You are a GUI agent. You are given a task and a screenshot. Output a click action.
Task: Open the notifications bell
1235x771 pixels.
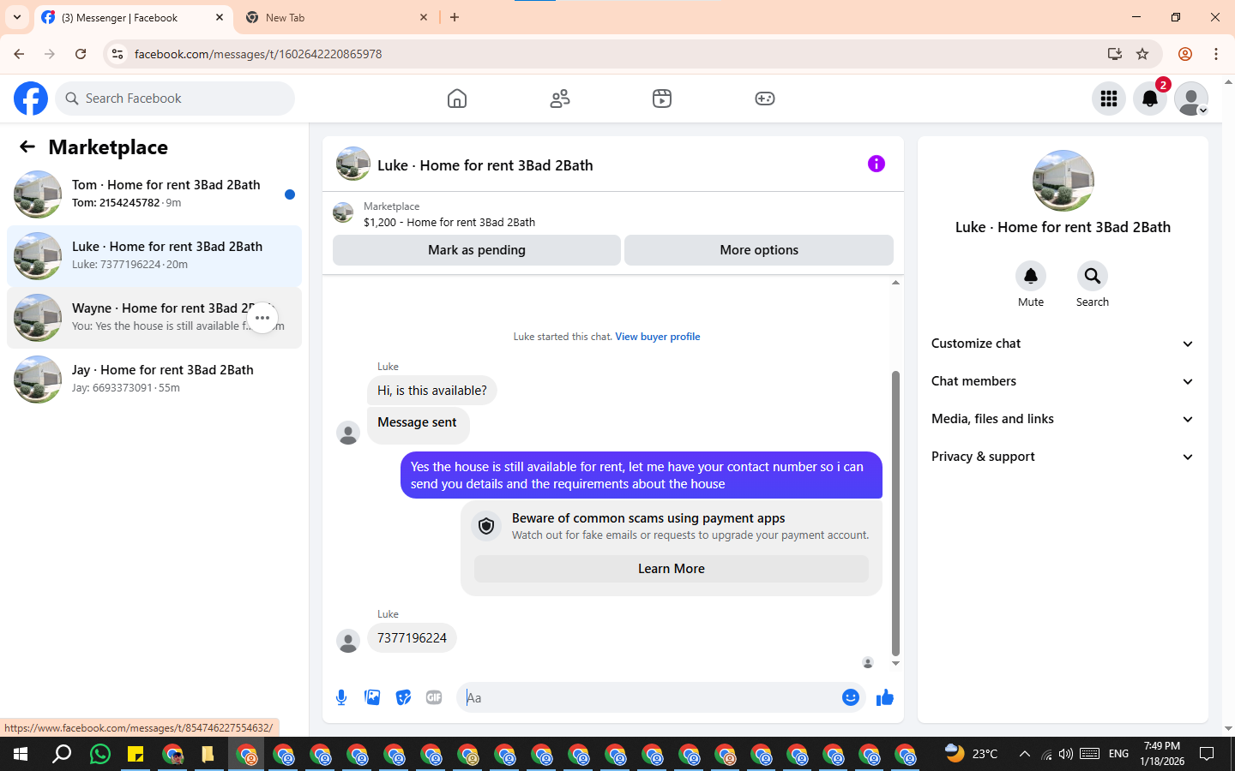pyautogui.click(x=1150, y=99)
